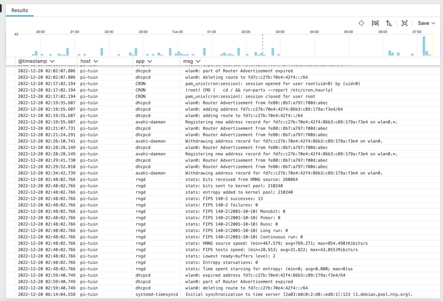This screenshot has height=301, width=443.
Task: Click 'Time spent starving for entropy' message
Action: point(269,269)
